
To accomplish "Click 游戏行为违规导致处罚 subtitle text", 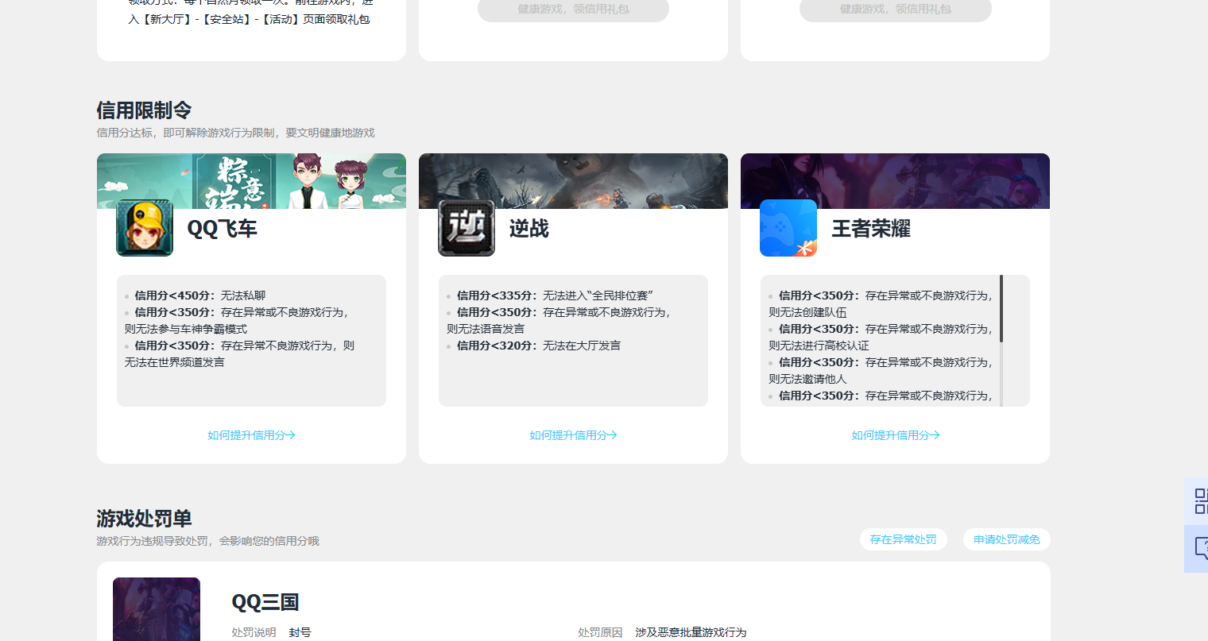I will pos(207,541).
